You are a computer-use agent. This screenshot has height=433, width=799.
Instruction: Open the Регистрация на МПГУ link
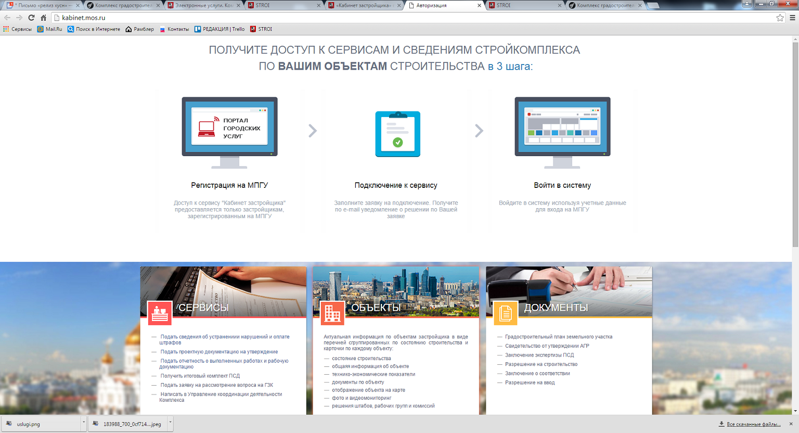tap(229, 185)
